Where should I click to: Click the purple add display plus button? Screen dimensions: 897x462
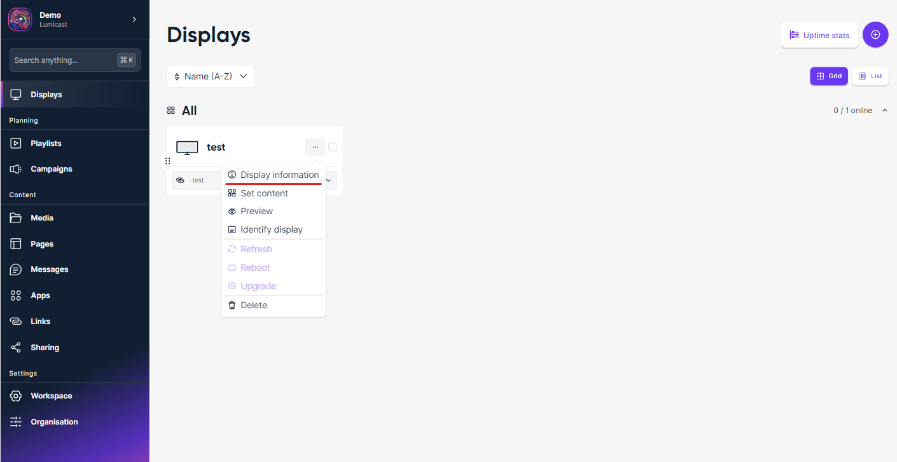click(875, 34)
